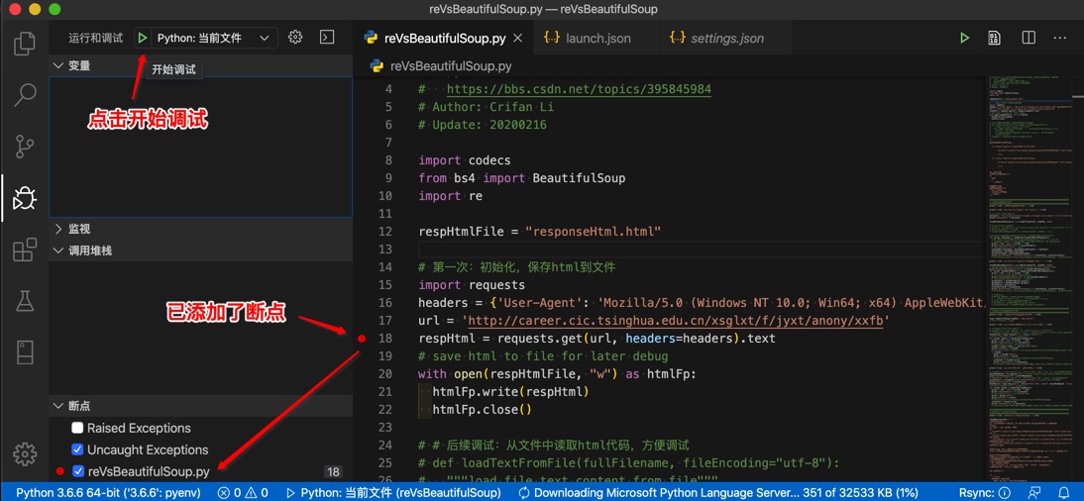
Task: Click 'responseHtml.html' string on line 12
Action: click(594, 232)
